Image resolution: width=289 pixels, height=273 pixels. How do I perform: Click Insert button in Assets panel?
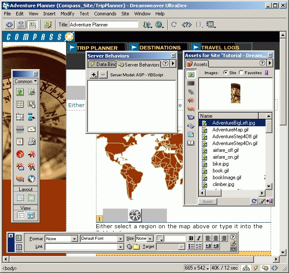(x=208, y=201)
